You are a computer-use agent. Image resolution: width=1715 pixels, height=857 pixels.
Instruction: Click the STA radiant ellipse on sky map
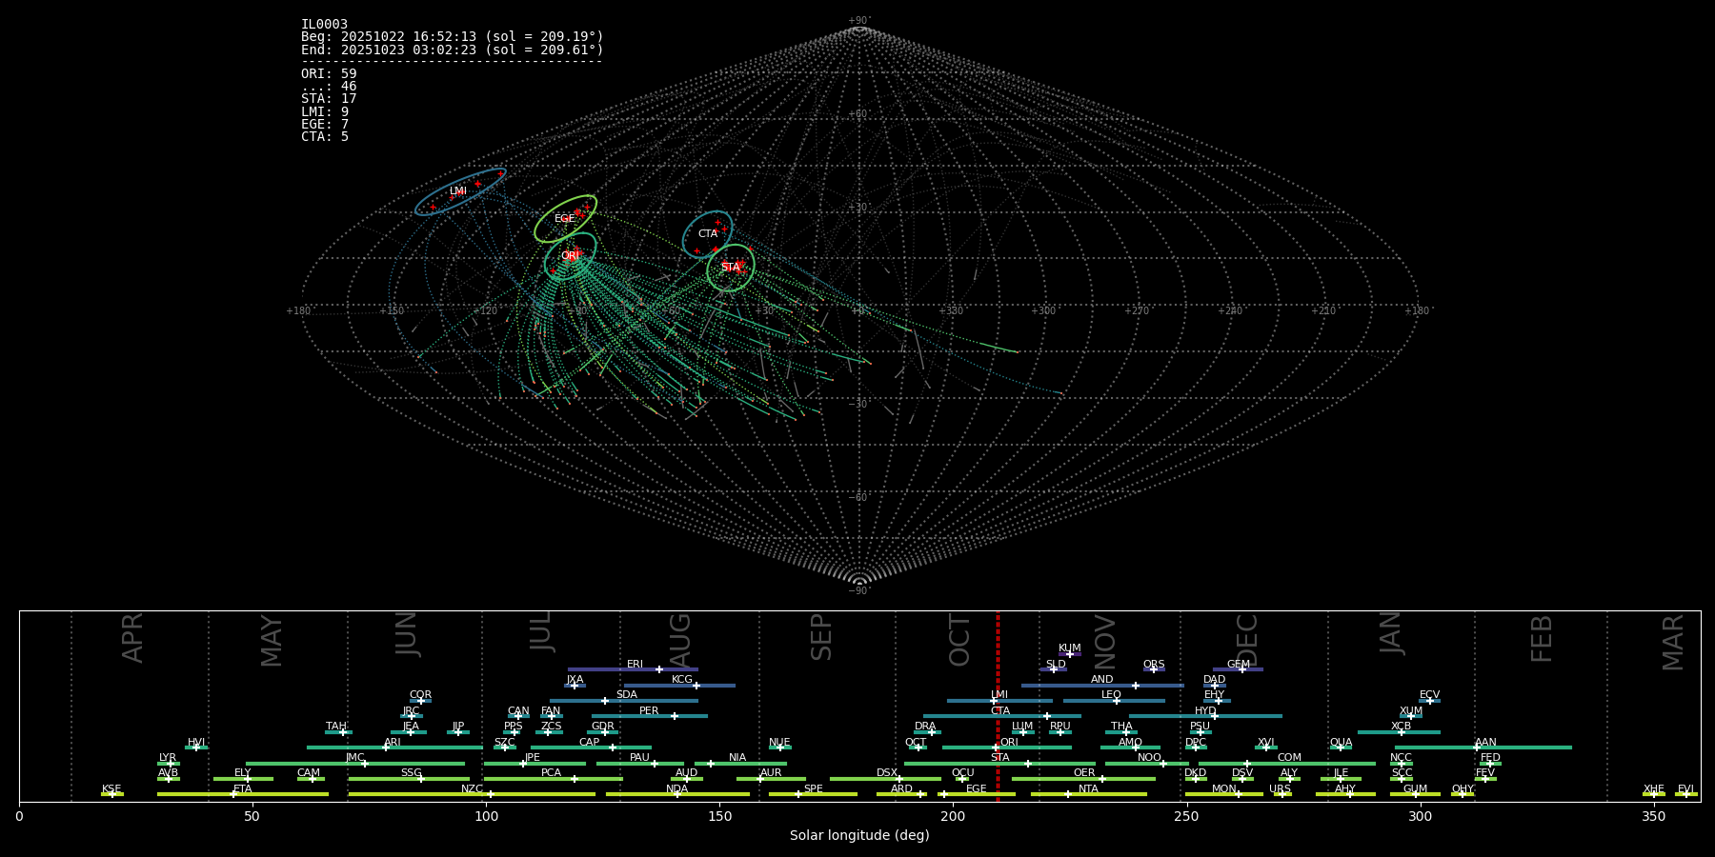pos(731,268)
